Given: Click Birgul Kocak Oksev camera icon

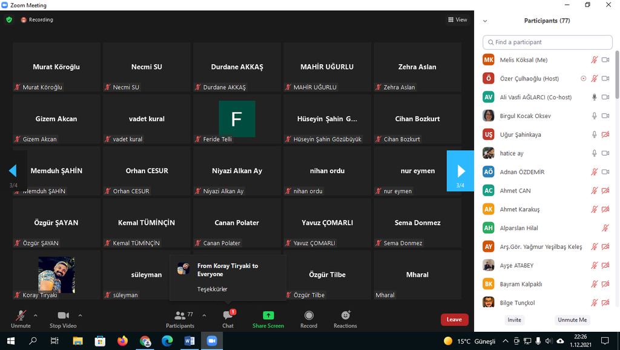Looking at the screenshot, I should [605, 116].
